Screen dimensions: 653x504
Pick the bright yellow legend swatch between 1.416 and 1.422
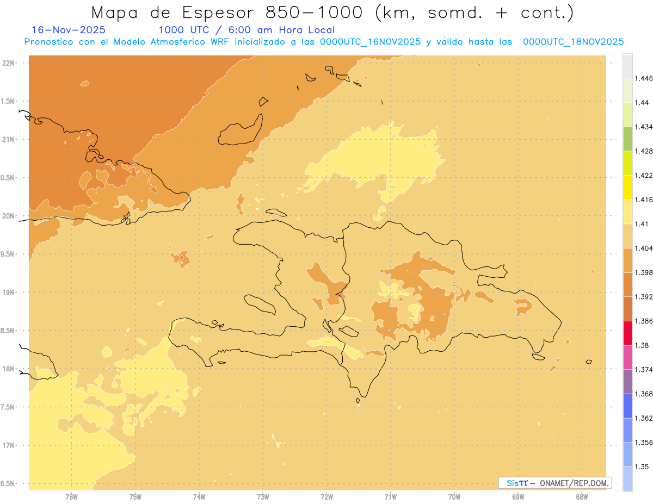click(627, 187)
